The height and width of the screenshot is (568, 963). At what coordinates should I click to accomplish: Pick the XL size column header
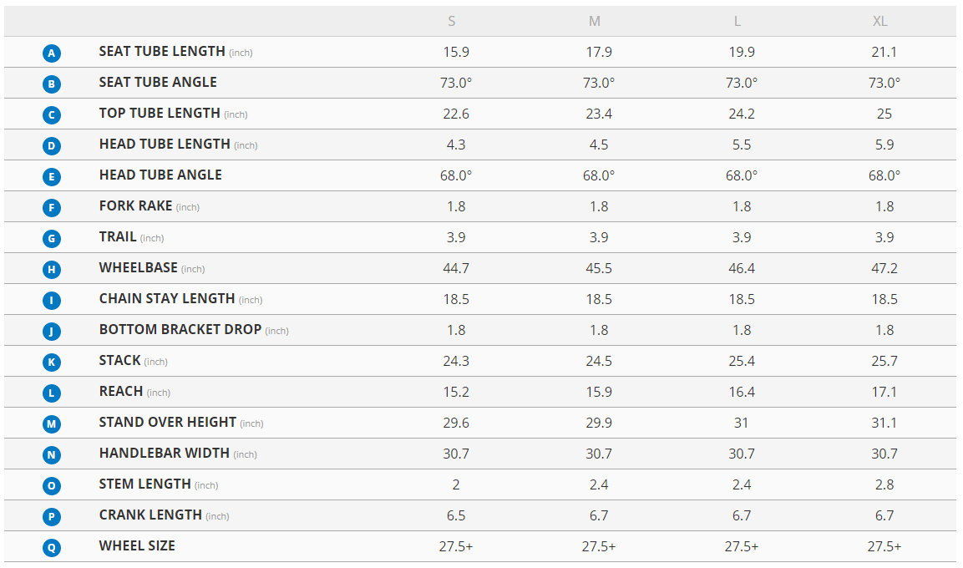[879, 21]
